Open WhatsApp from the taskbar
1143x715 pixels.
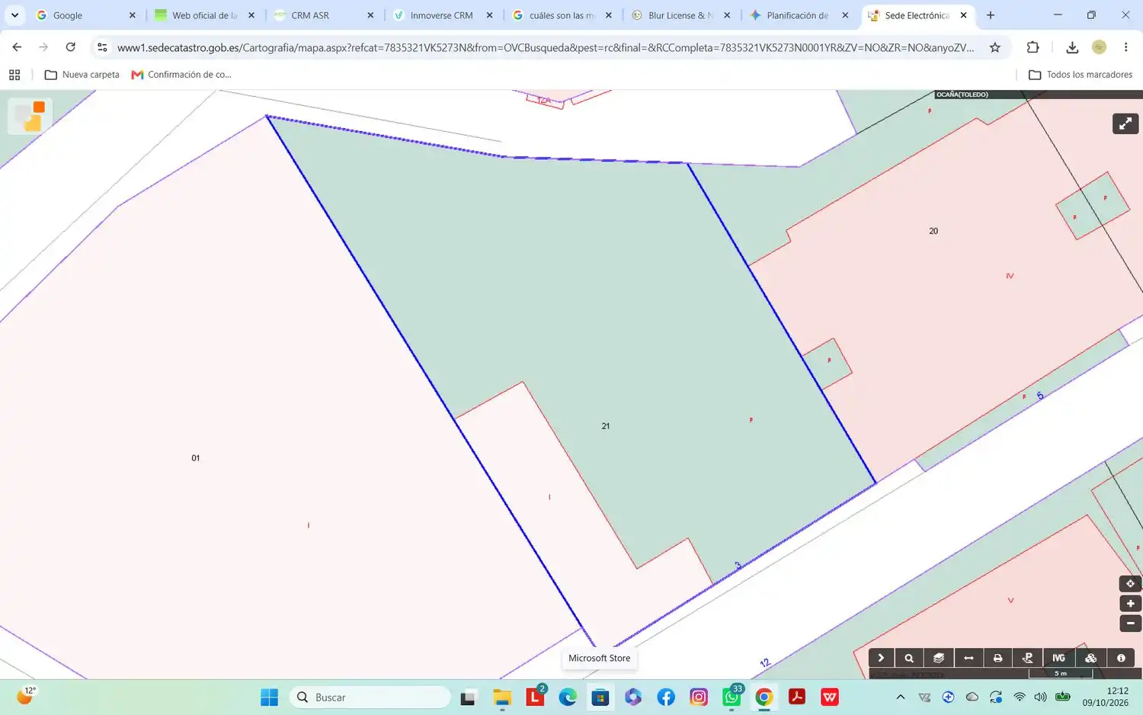[x=732, y=697]
